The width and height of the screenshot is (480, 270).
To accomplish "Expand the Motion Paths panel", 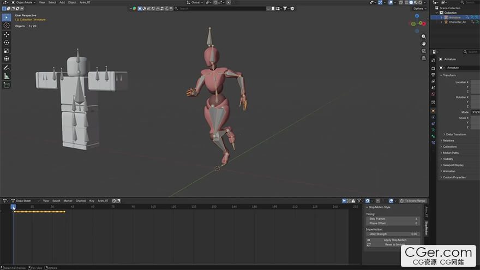I will (x=450, y=153).
